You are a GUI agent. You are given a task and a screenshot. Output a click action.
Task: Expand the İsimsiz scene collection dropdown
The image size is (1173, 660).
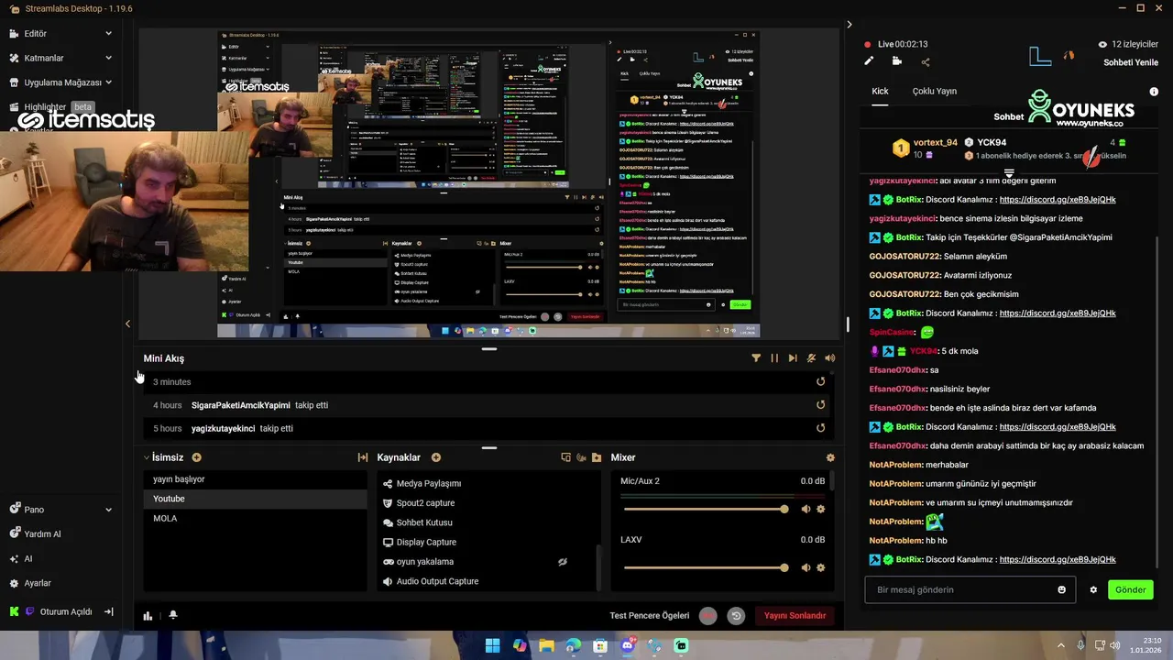coord(146,457)
